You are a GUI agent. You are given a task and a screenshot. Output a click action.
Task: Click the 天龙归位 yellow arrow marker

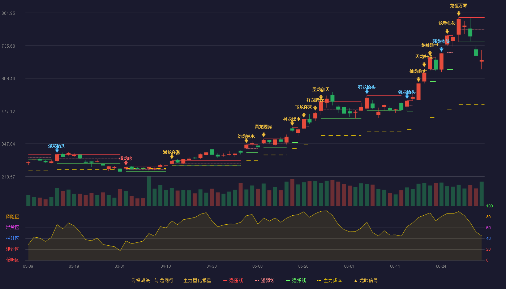pos(424,65)
